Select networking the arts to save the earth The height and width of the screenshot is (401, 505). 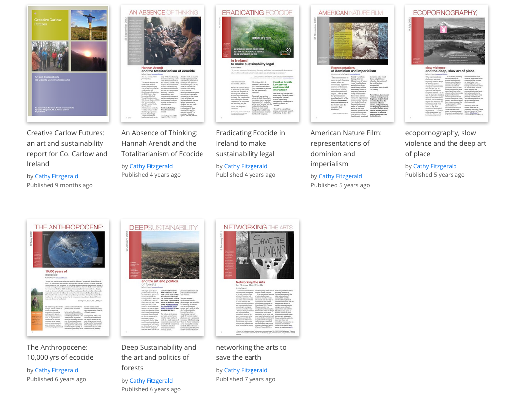click(x=254, y=352)
